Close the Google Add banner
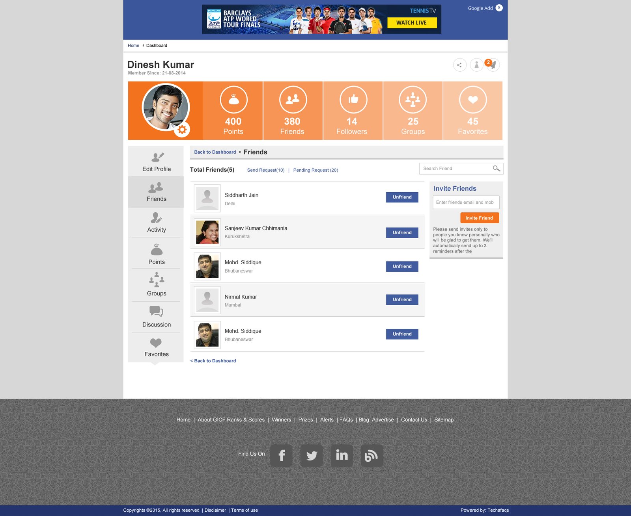The image size is (631, 516). [499, 8]
